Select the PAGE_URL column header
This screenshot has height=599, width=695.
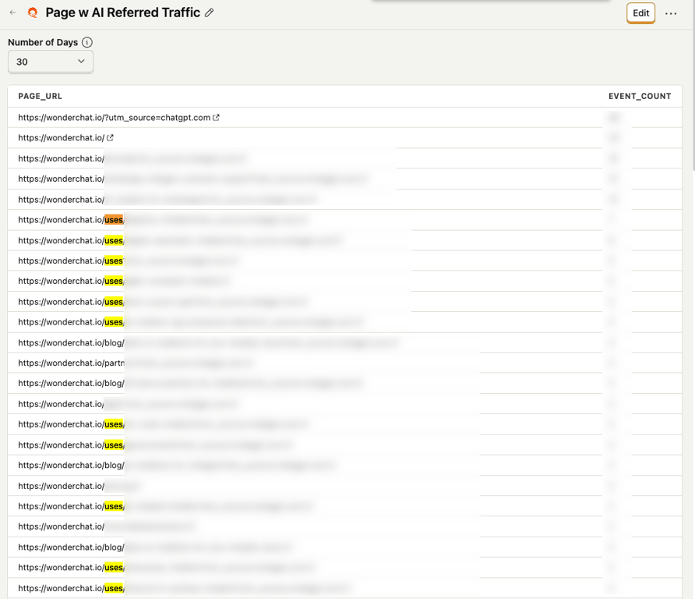coord(40,96)
